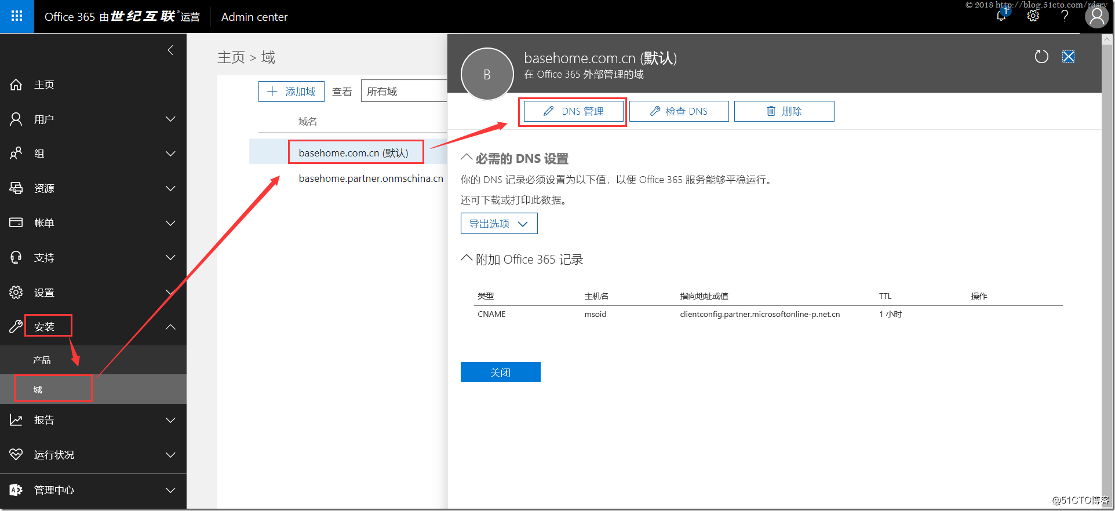This screenshot has width=1115, height=511.
Task: Close the domain details panel with X
Action: tap(1068, 57)
